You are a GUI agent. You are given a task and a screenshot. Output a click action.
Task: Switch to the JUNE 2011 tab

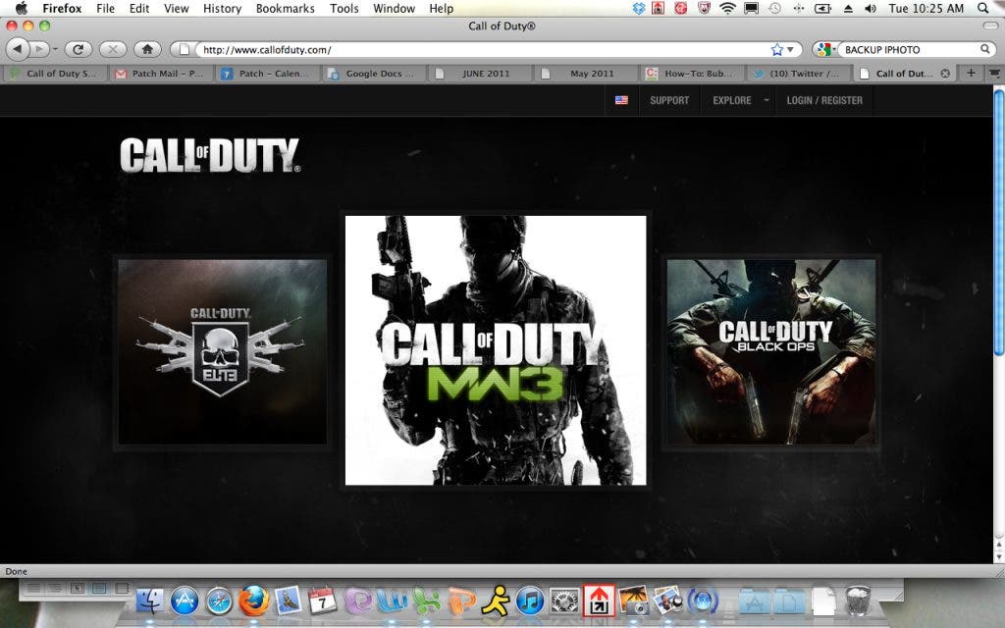point(480,74)
